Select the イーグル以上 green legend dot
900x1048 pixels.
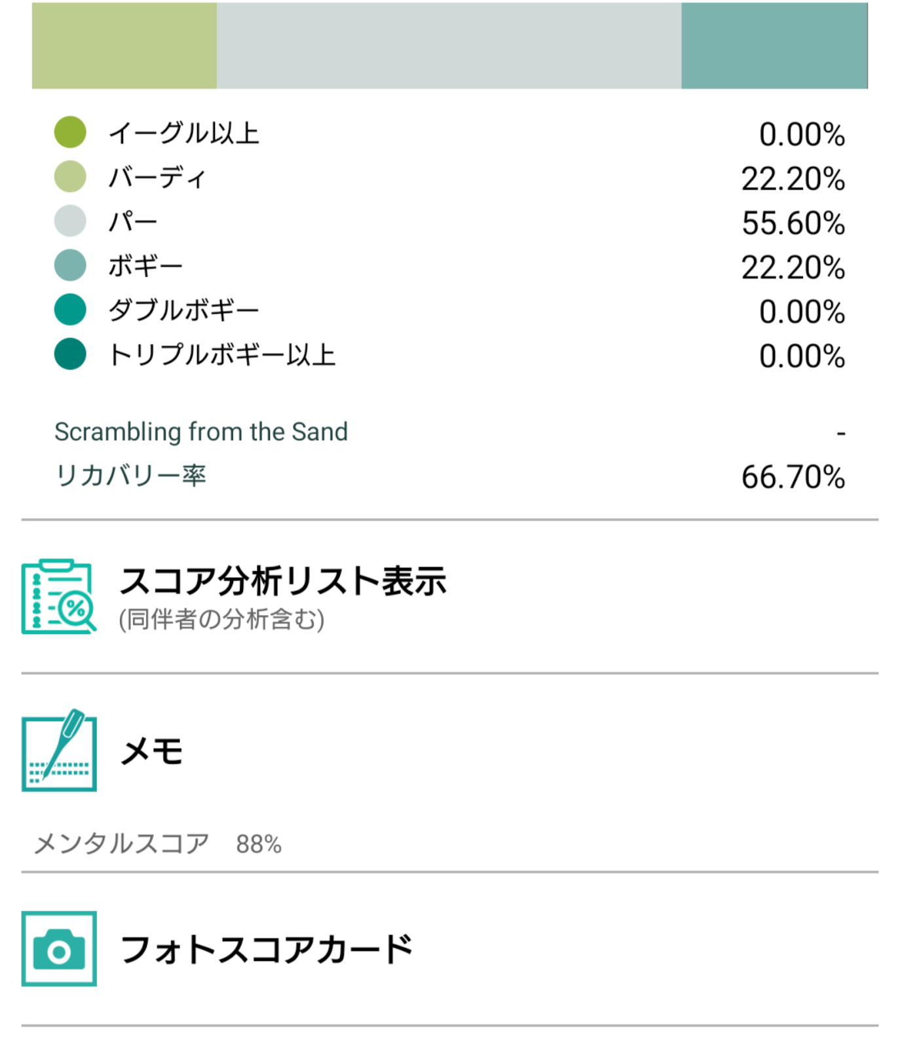[x=70, y=132]
